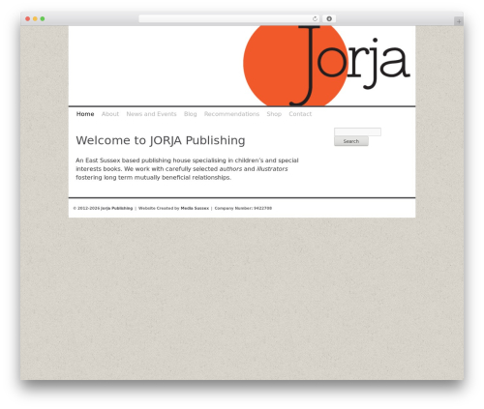The image size is (484, 409).
Task: Click the italic word 'illustrators' in paragraph
Action: (272, 169)
